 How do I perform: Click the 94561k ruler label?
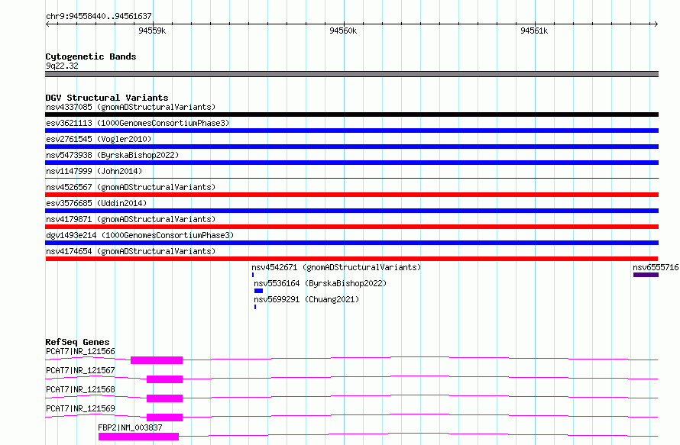click(534, 31)
